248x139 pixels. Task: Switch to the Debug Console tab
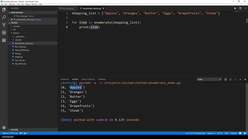click(88, 80)
